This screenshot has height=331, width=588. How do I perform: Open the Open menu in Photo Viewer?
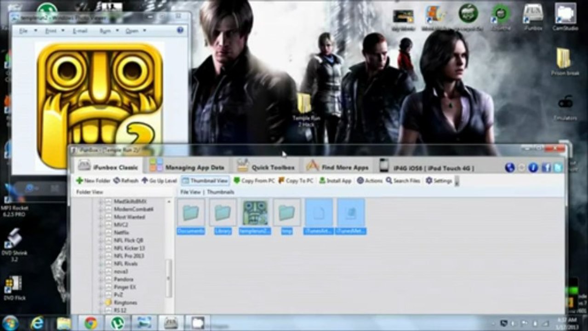click(x=136, y=31)
